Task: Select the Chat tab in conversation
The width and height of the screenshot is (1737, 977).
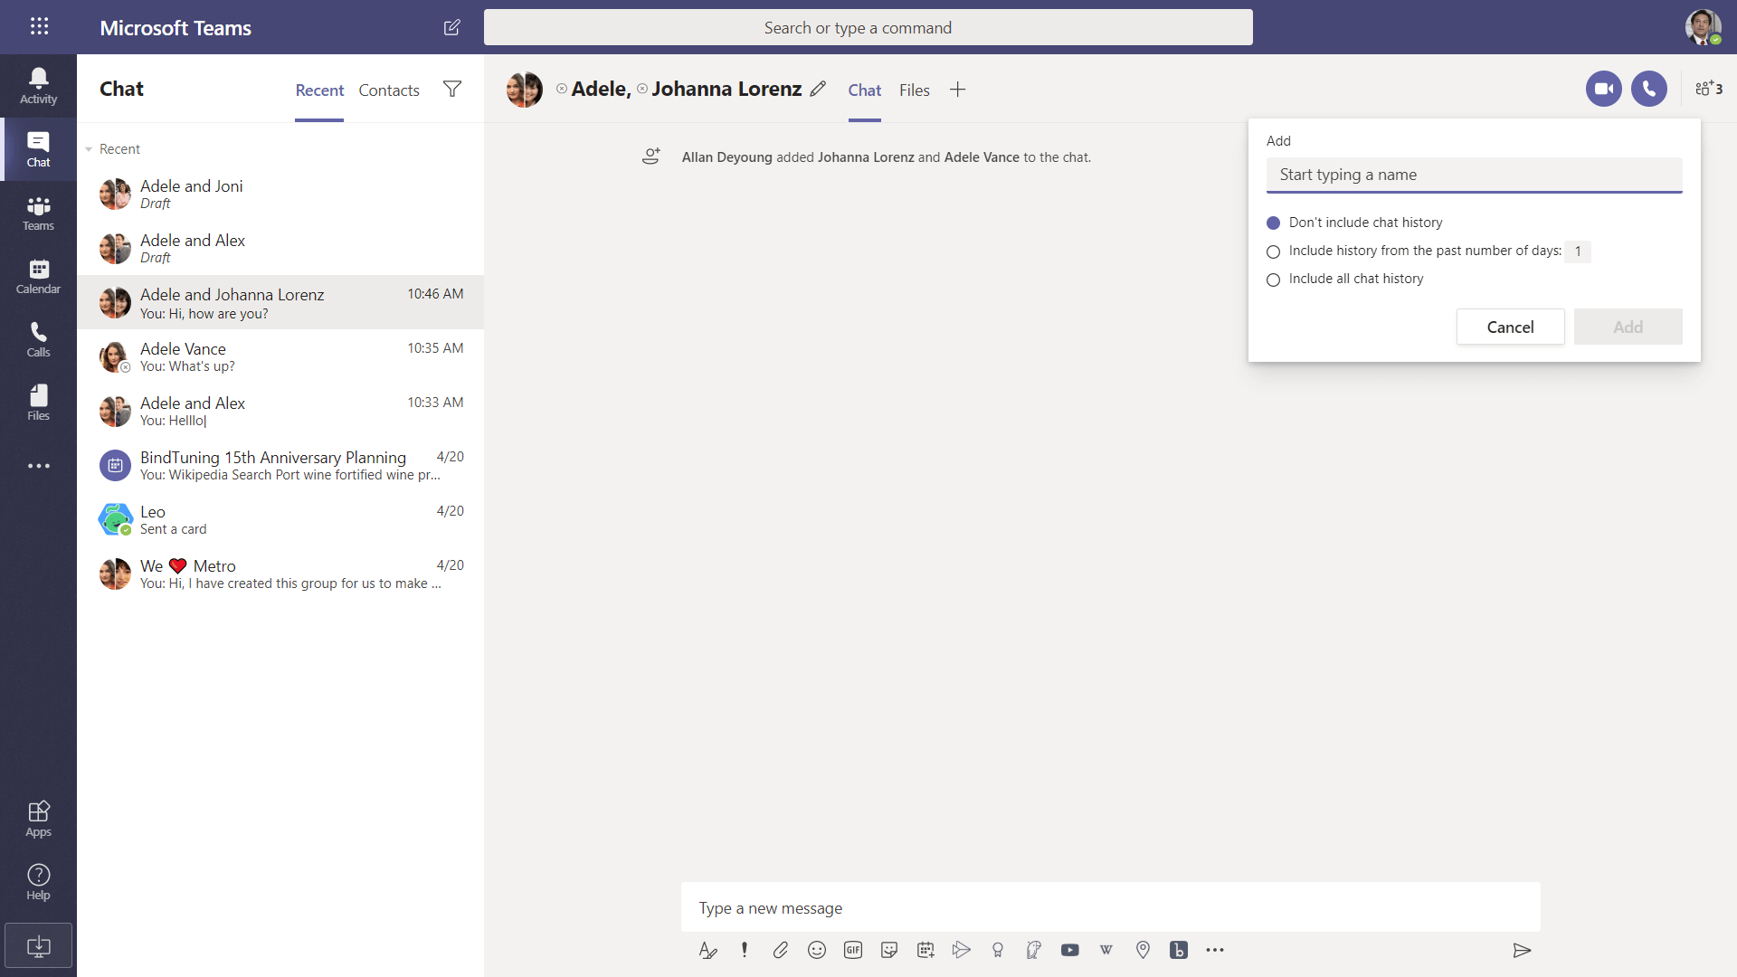Action: [864, 90]
